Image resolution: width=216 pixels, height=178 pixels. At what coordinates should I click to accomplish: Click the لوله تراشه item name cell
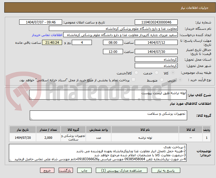[145, 138]
